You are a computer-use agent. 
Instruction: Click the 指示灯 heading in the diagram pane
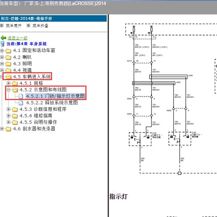118,196
